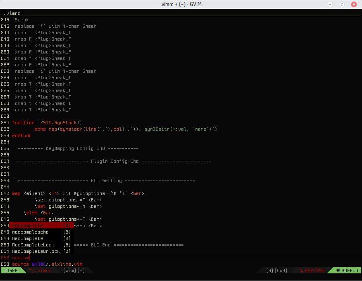Screen dimensions: 362x281
Task: Click the 'map <silent> <F1>' line
Action: click(78, 193)
